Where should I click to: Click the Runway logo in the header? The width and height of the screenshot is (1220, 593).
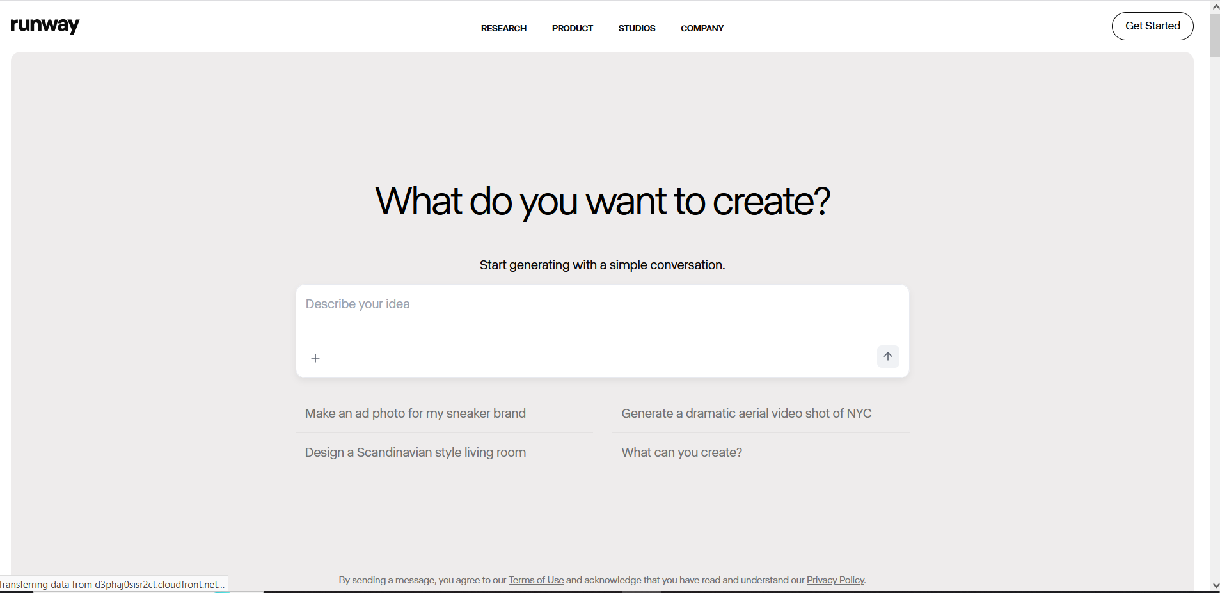point(45,26)
